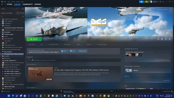Click the user avatar in the title bar
The image size is (174, 98).
(151, 2)
